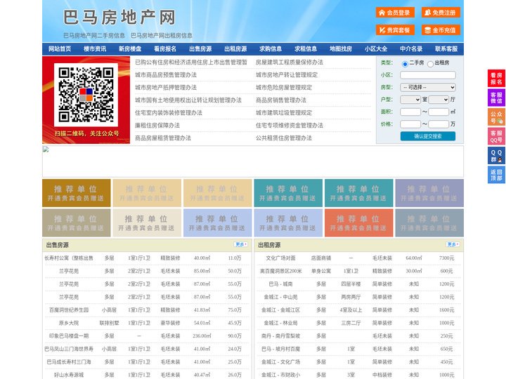This screenshot has width=506, height=379.
Task: Click the minimum 价格 input field
Action: pos(410,124)
